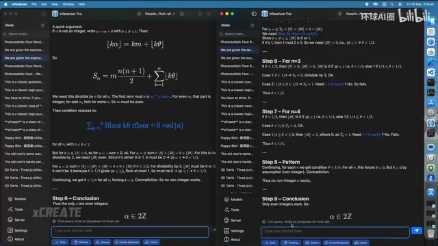Toggle sidebar icon in right window
Screen dimensions: 438x246
point(254,14)
